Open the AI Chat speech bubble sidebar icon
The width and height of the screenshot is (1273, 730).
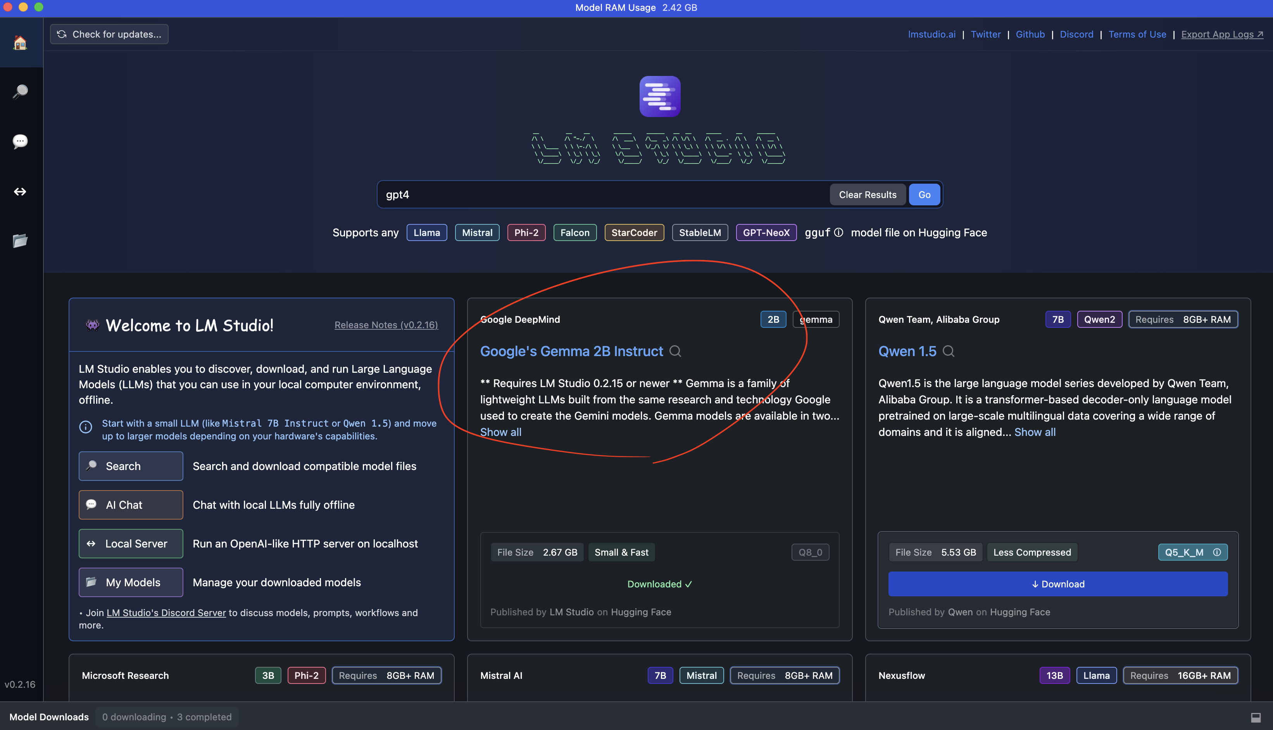click(20, 141)
